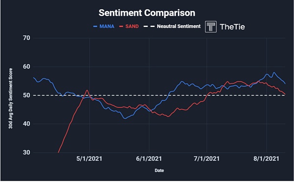Toggle the SAND series legend label
Viewport: 294px width, 182px height.
coord(132,26)
